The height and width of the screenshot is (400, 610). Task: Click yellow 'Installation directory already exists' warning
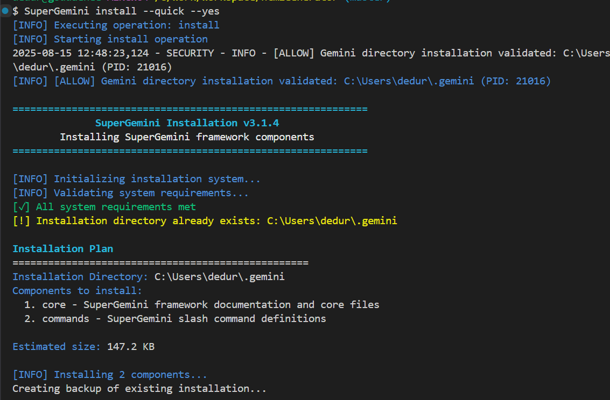point(205,221)
